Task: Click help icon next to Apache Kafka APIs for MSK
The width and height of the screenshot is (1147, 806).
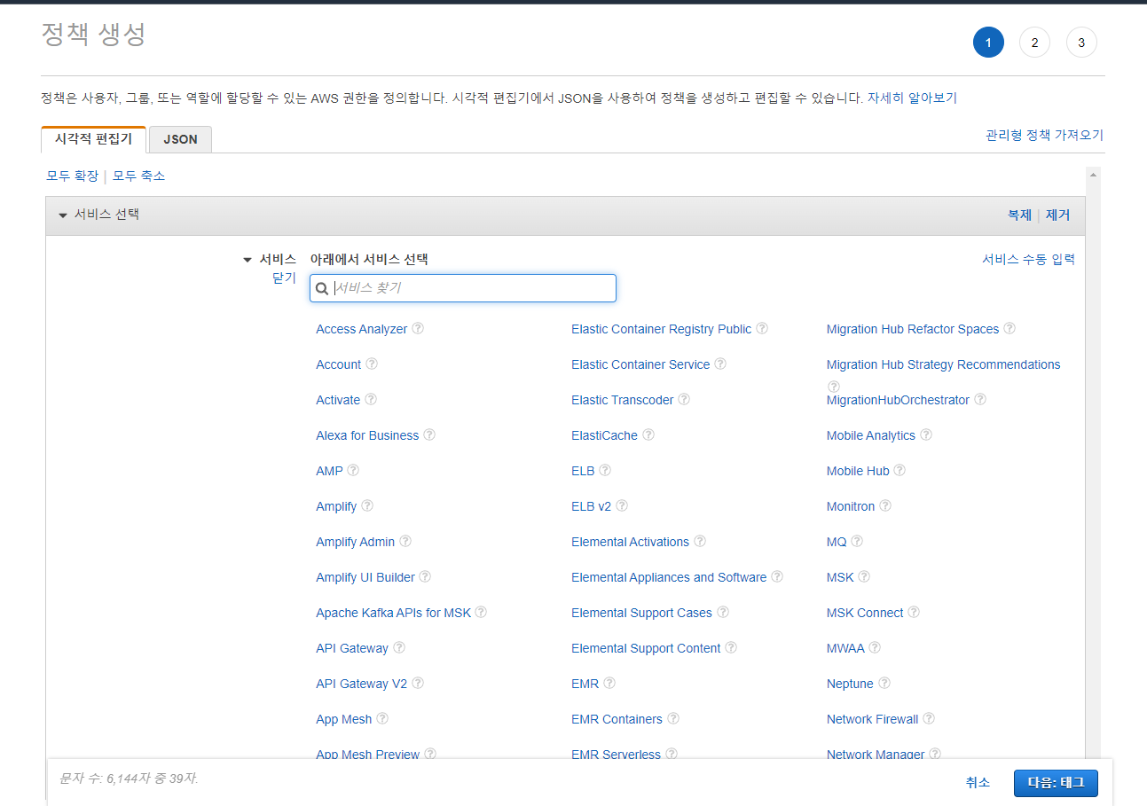Action: [481, 612]
